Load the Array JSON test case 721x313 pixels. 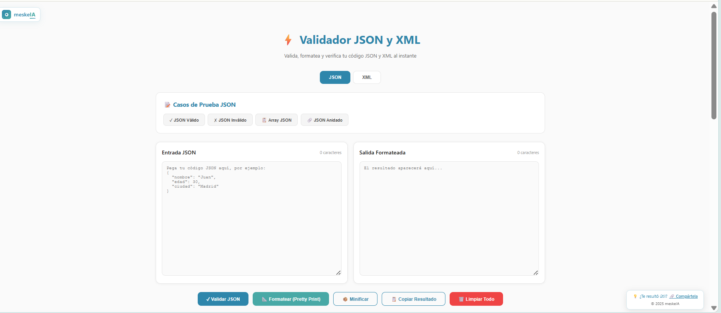276,120
